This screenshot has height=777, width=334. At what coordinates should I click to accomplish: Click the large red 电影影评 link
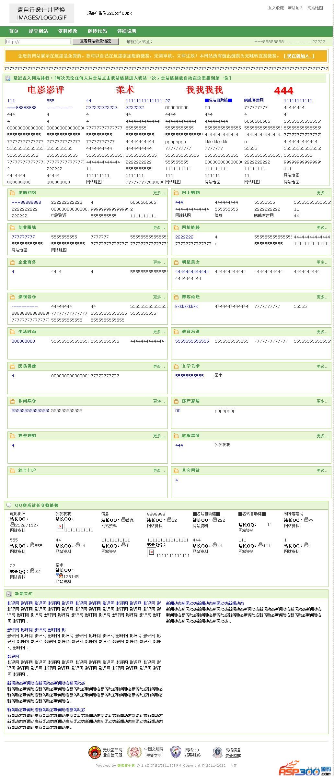coord(46,90)
